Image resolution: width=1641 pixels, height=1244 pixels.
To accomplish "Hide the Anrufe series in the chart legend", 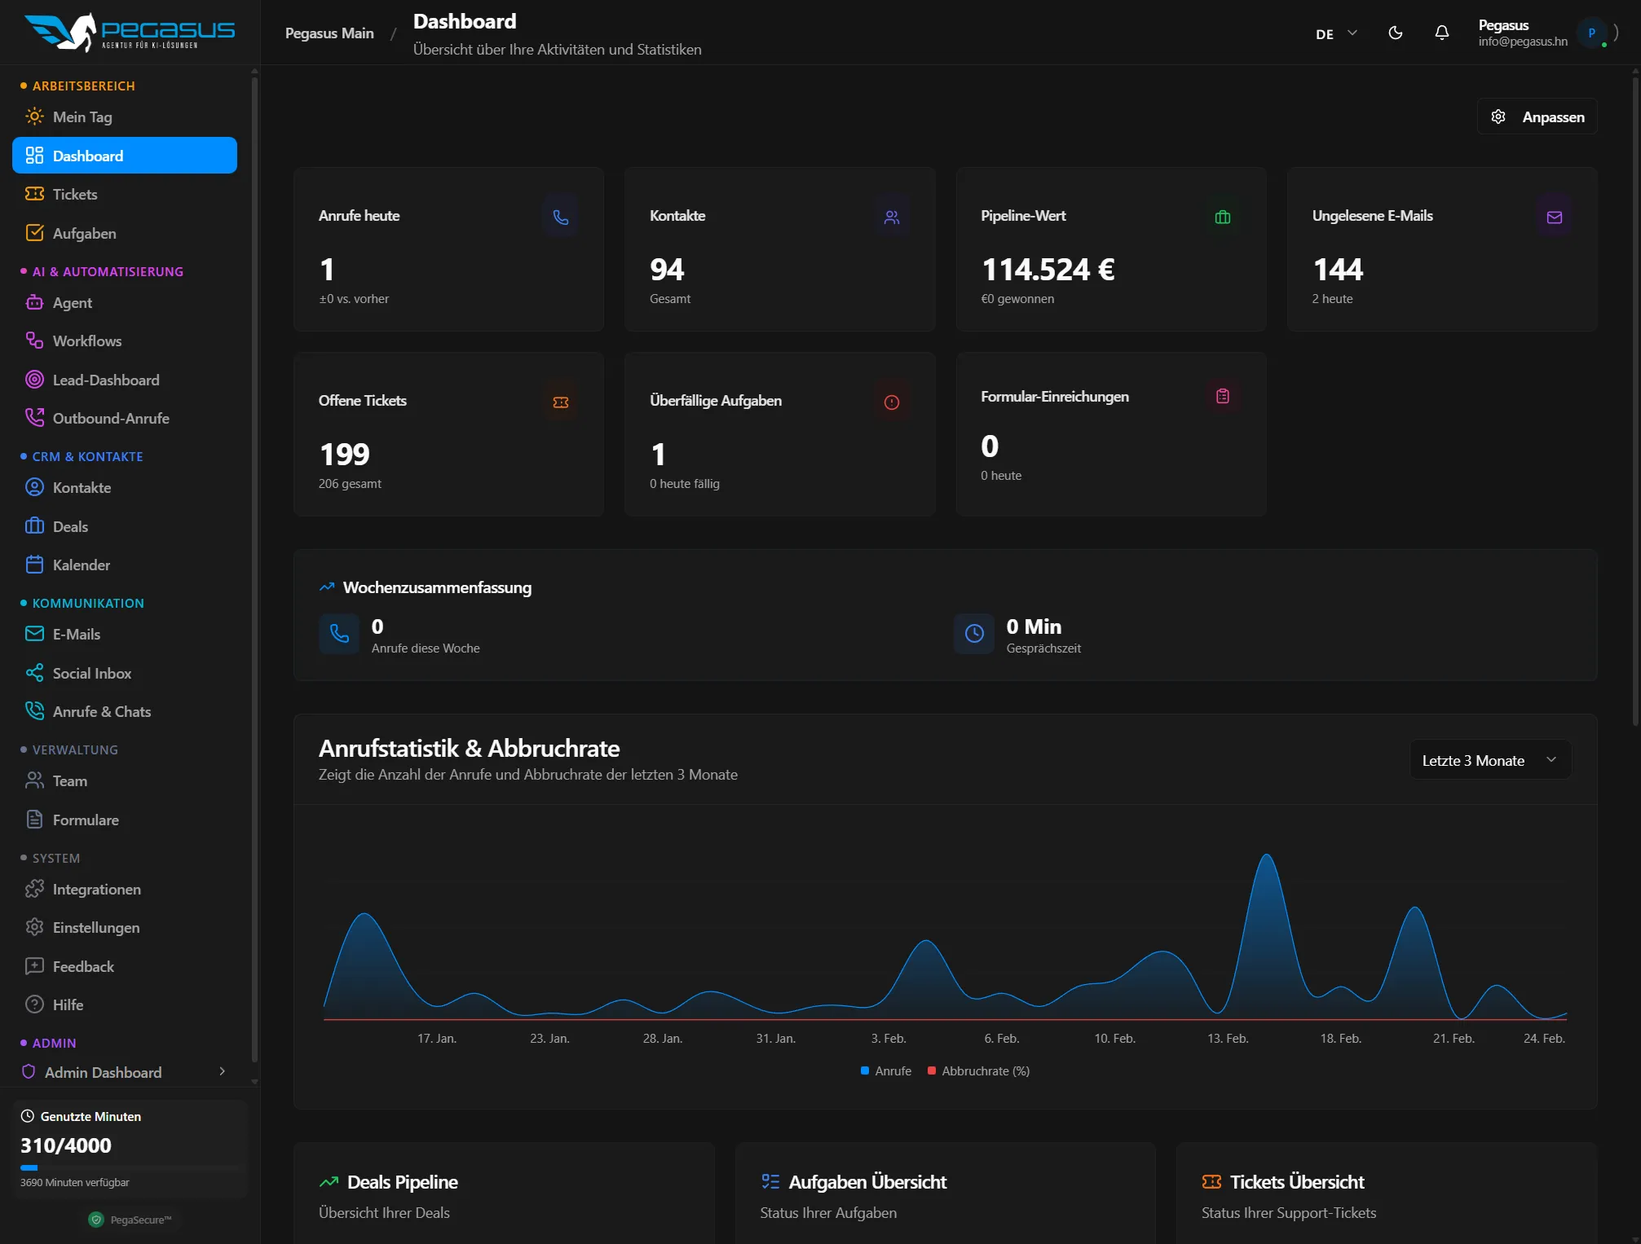I will (x=885, y=1070).
